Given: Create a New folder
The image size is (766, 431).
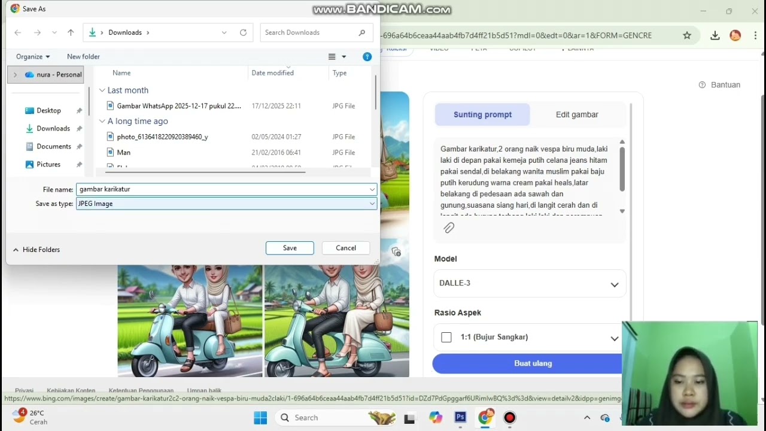Looking at the screenshot, I should 83,56.
